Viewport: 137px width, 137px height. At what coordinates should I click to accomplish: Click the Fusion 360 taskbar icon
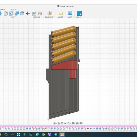pyautogui.click(x=62, y=134)
